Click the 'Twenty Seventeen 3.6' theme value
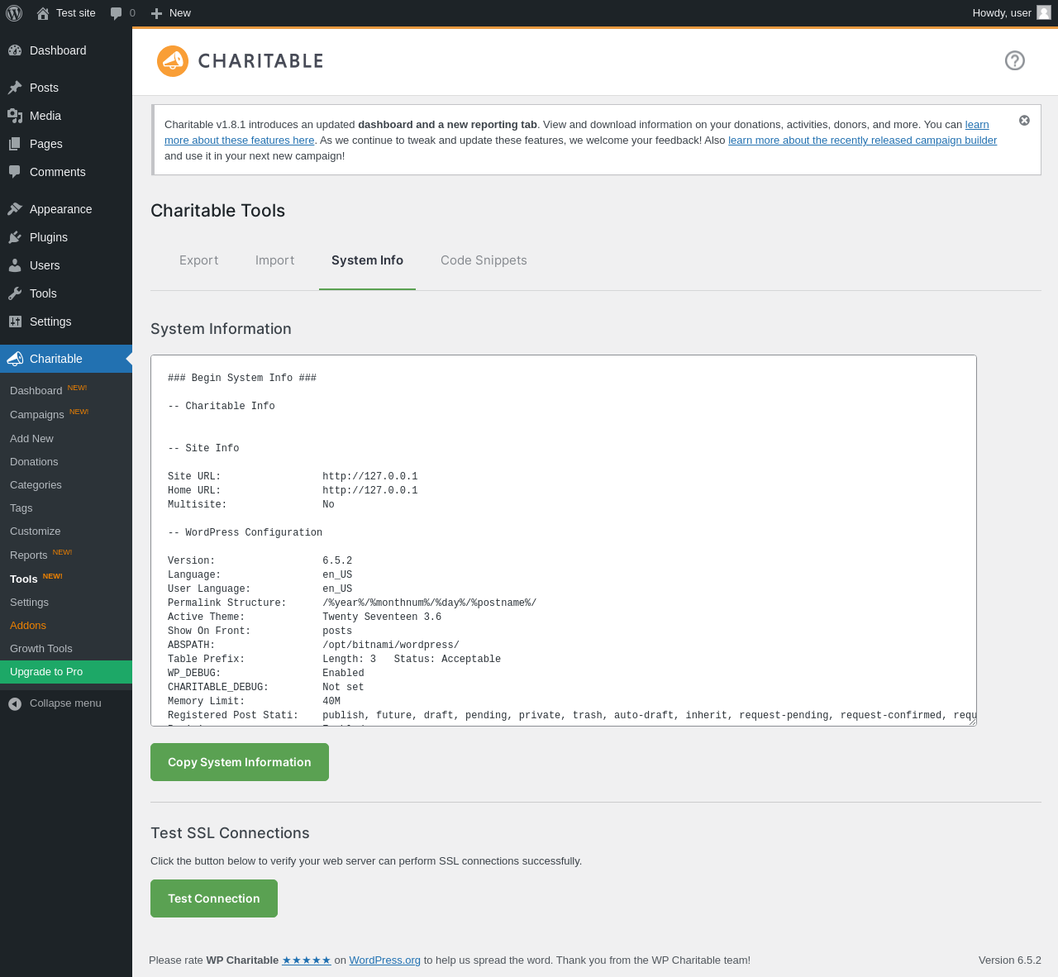 pyautogui.click(x=382, y=617)
